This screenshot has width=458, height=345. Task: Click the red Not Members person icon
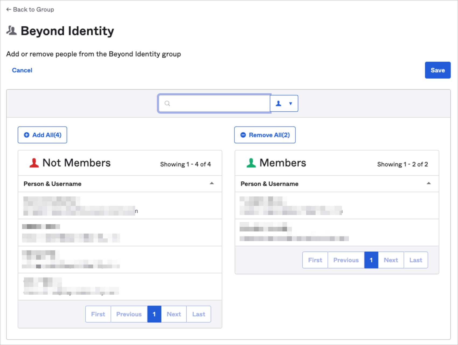(x=34, y=163)
